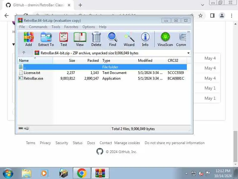Open the Tools menu

56,27
